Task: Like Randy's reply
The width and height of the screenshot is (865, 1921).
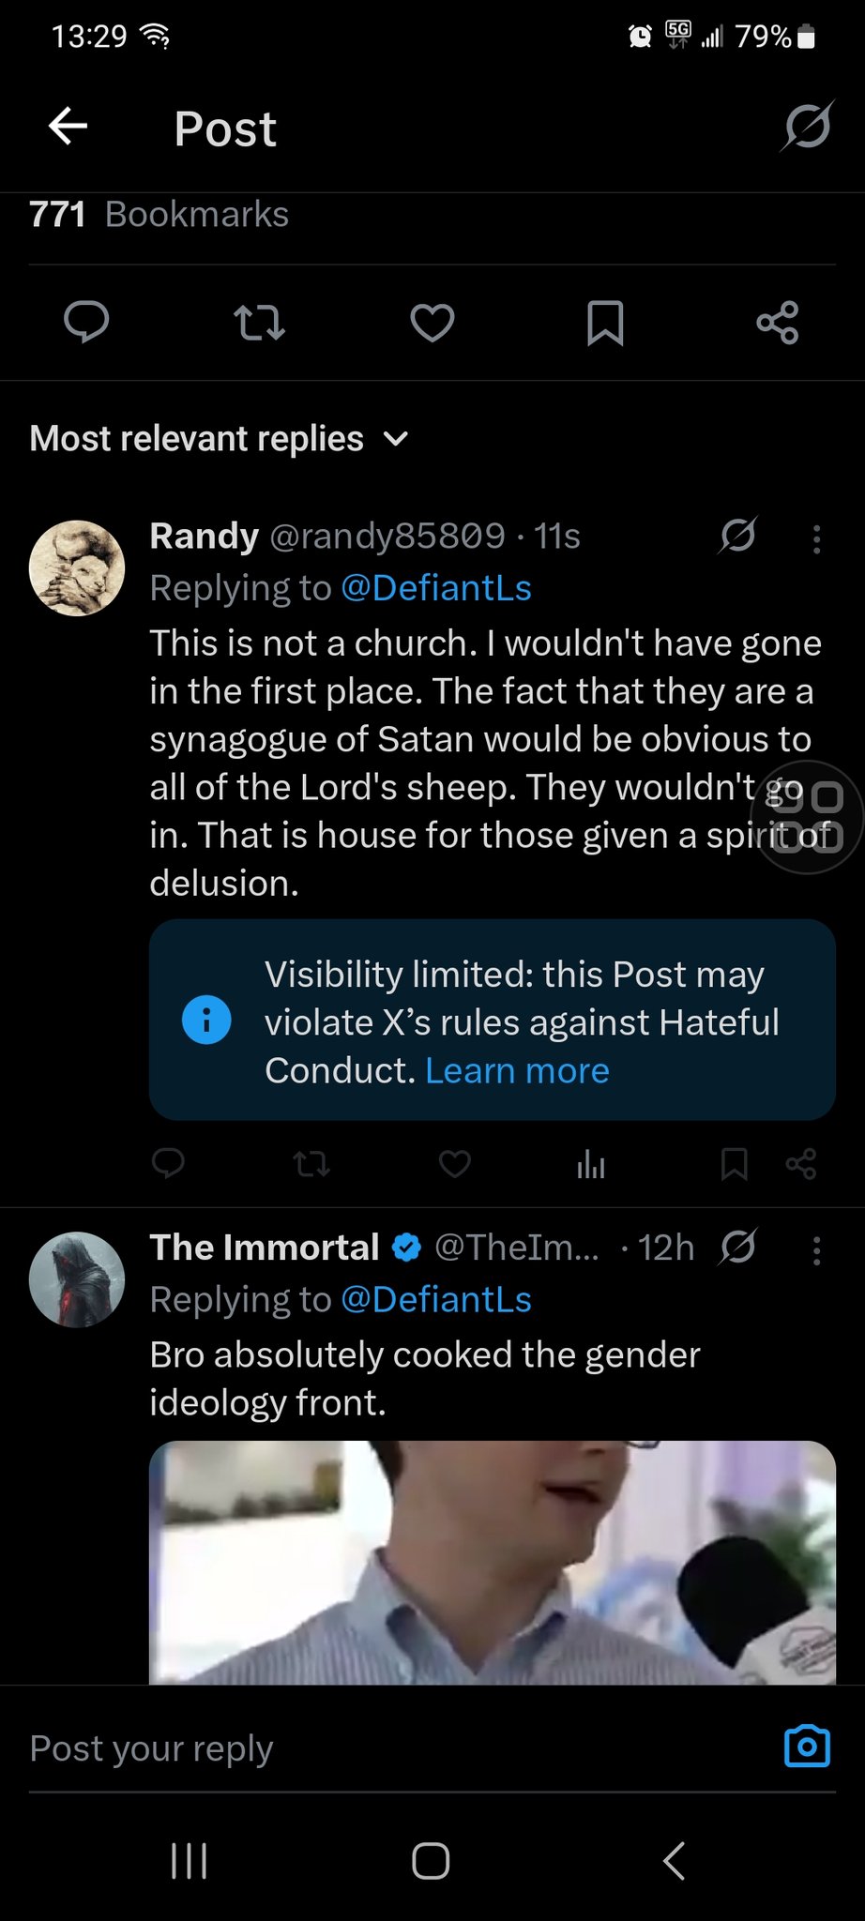Action: tap(455, 1164)
